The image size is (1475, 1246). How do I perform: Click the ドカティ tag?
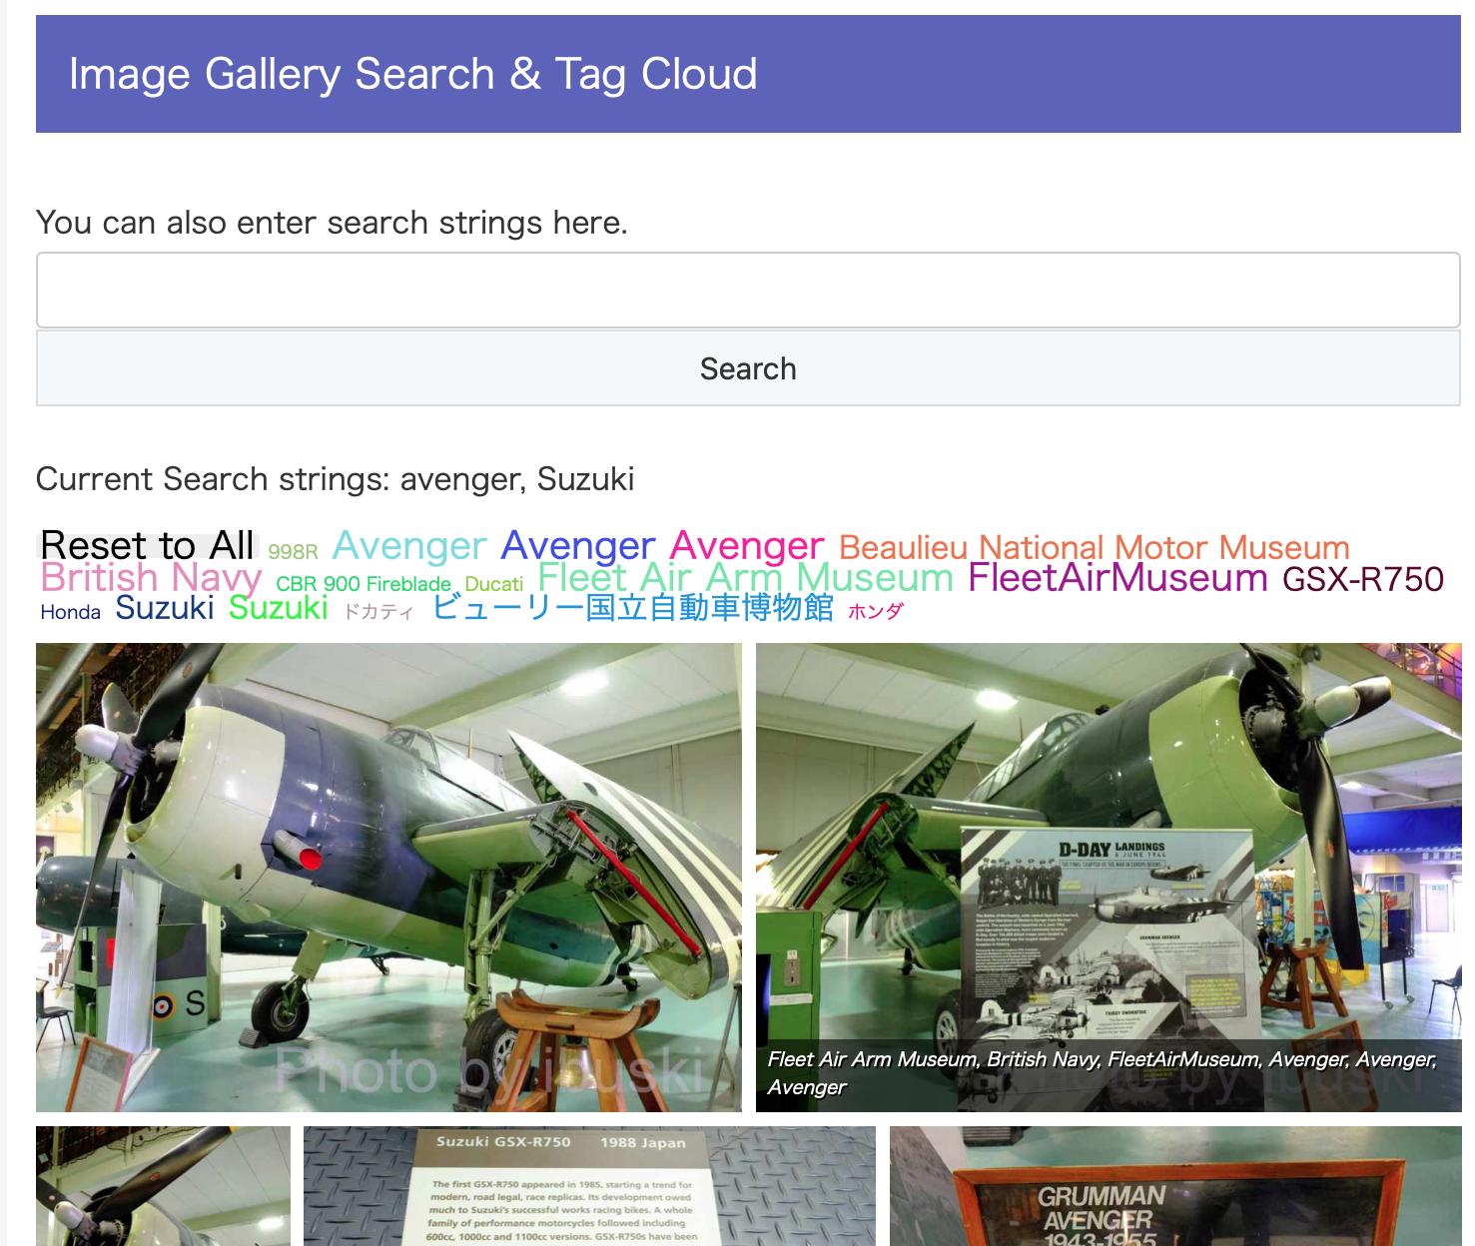coord(378,612)
